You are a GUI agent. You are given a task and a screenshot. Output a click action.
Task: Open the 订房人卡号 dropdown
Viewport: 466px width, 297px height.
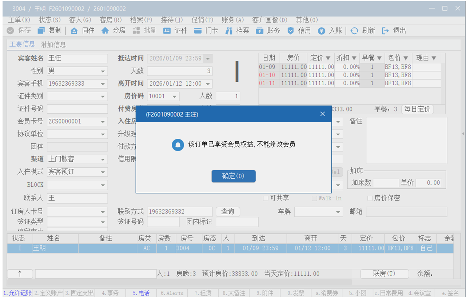(103, 212)
